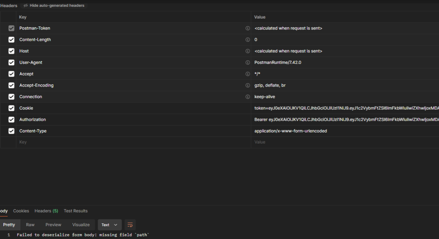Viewport: 439px width, 239px height.
Task: Click info icon beside Postman-Token header
Action: point(248,28)
